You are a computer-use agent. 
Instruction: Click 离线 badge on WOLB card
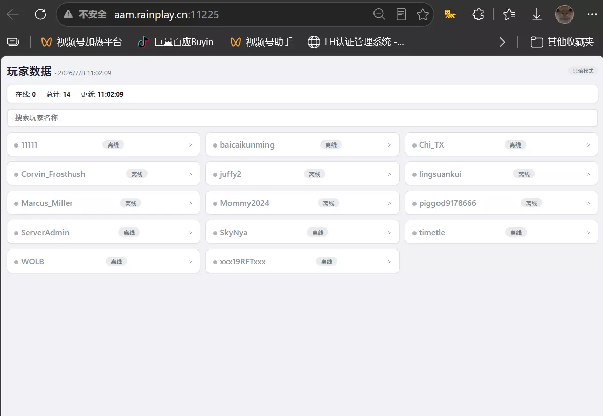[116, 262]
